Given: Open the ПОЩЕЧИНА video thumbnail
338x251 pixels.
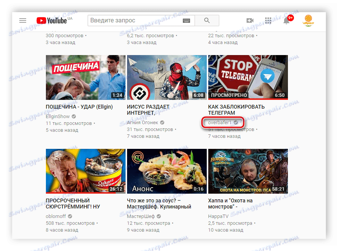Looking at the screenshot, I should 86,77.
